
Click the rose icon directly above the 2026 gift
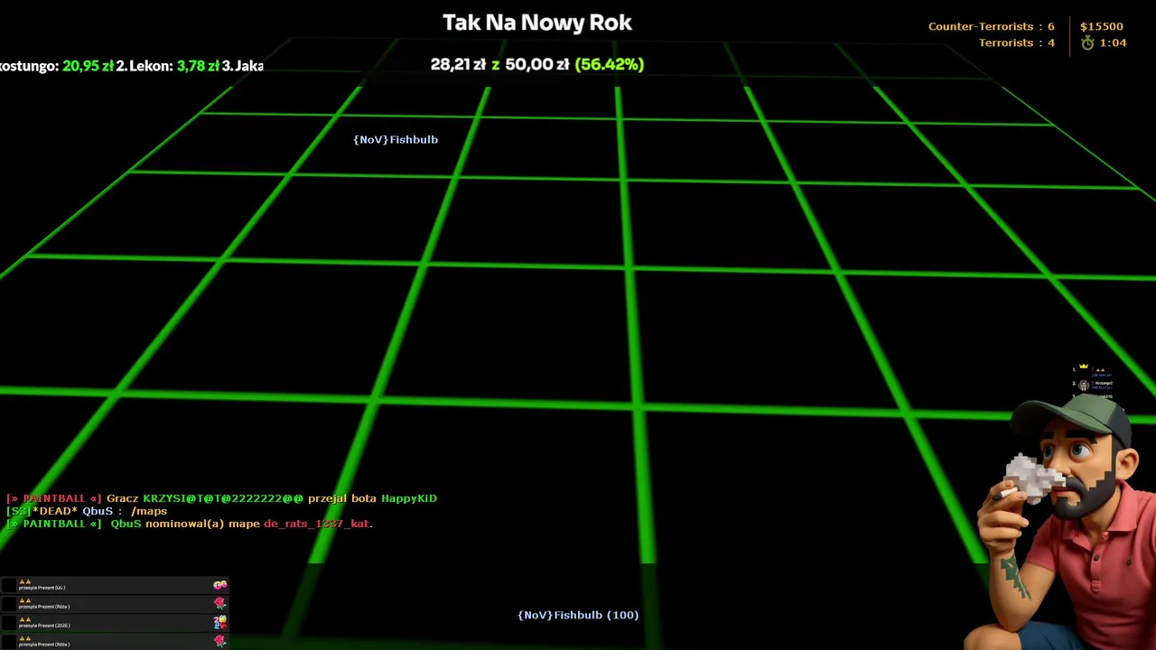point(219,603)
